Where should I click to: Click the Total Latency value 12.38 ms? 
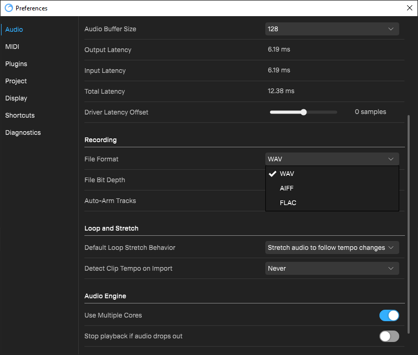point(281,91)
